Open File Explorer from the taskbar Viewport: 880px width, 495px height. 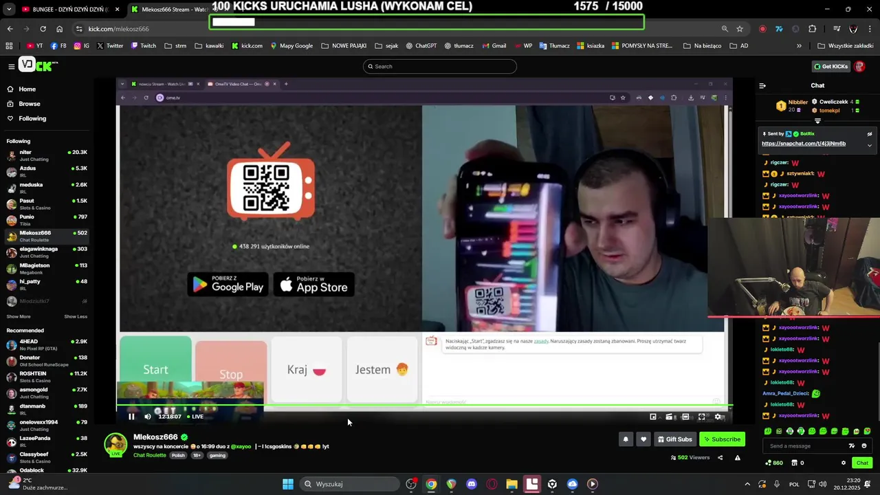[511, 484]
